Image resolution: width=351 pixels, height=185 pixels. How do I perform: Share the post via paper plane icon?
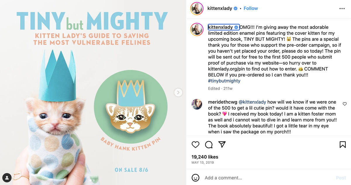click(222, 145)
